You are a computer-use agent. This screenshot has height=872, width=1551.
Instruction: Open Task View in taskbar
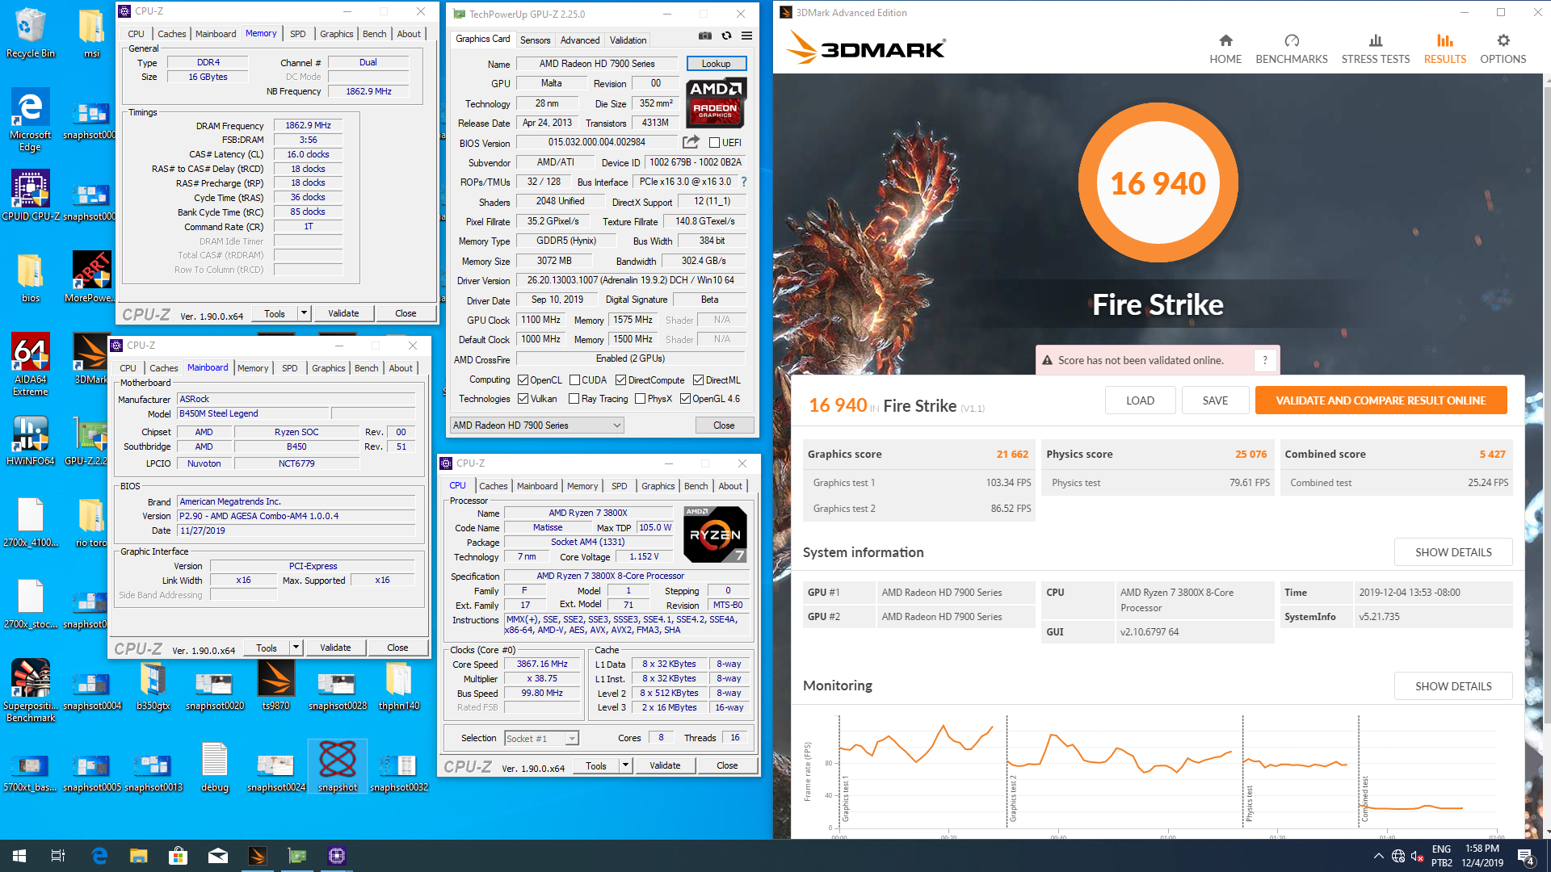58,856
